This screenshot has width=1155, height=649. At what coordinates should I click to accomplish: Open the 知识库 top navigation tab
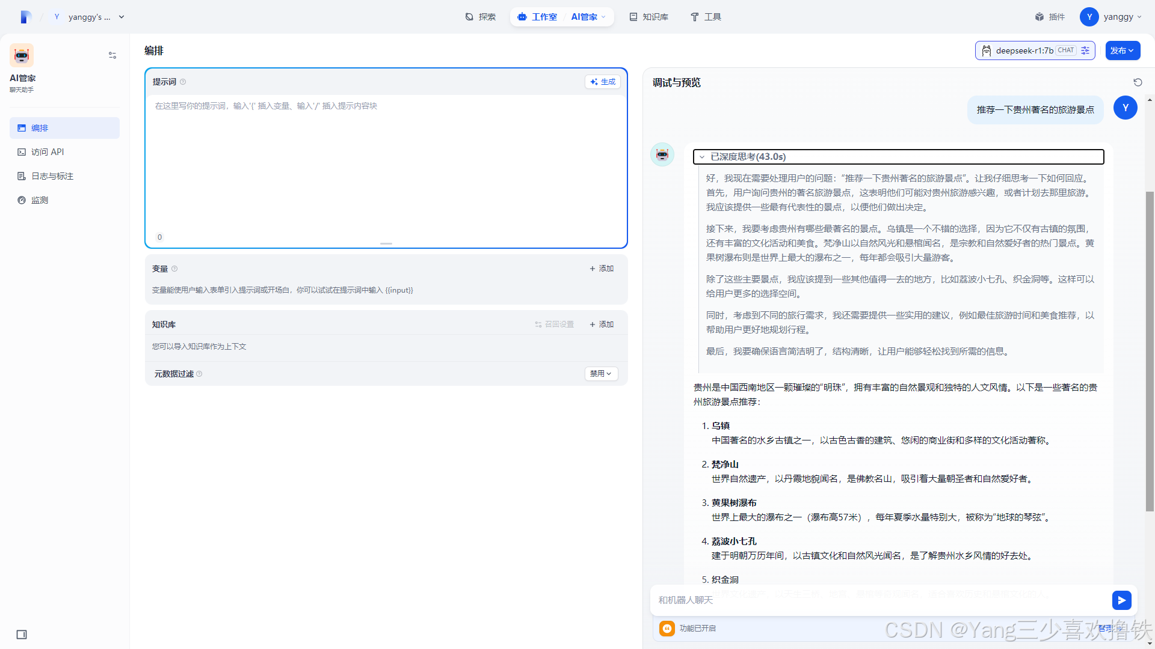[x=648, y=17]
